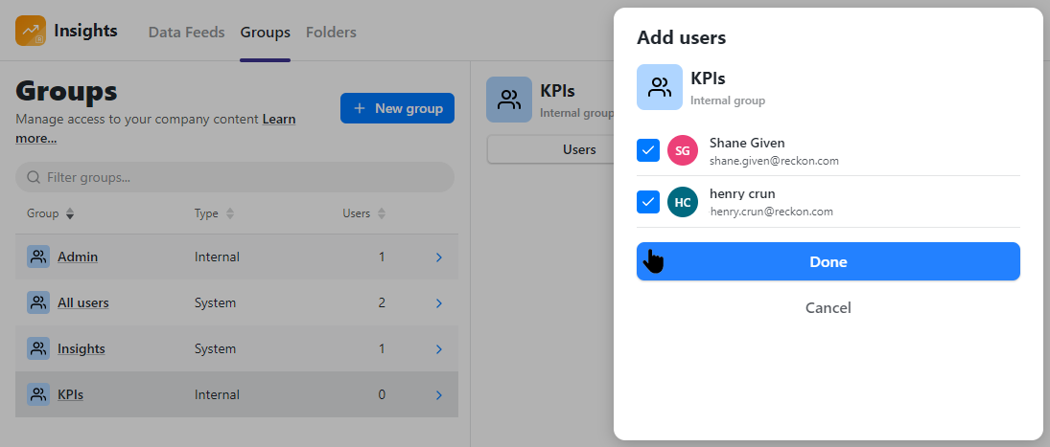Open the Admin group link
This screenshot has width=1050, height=447.
[x=78, y=257]
